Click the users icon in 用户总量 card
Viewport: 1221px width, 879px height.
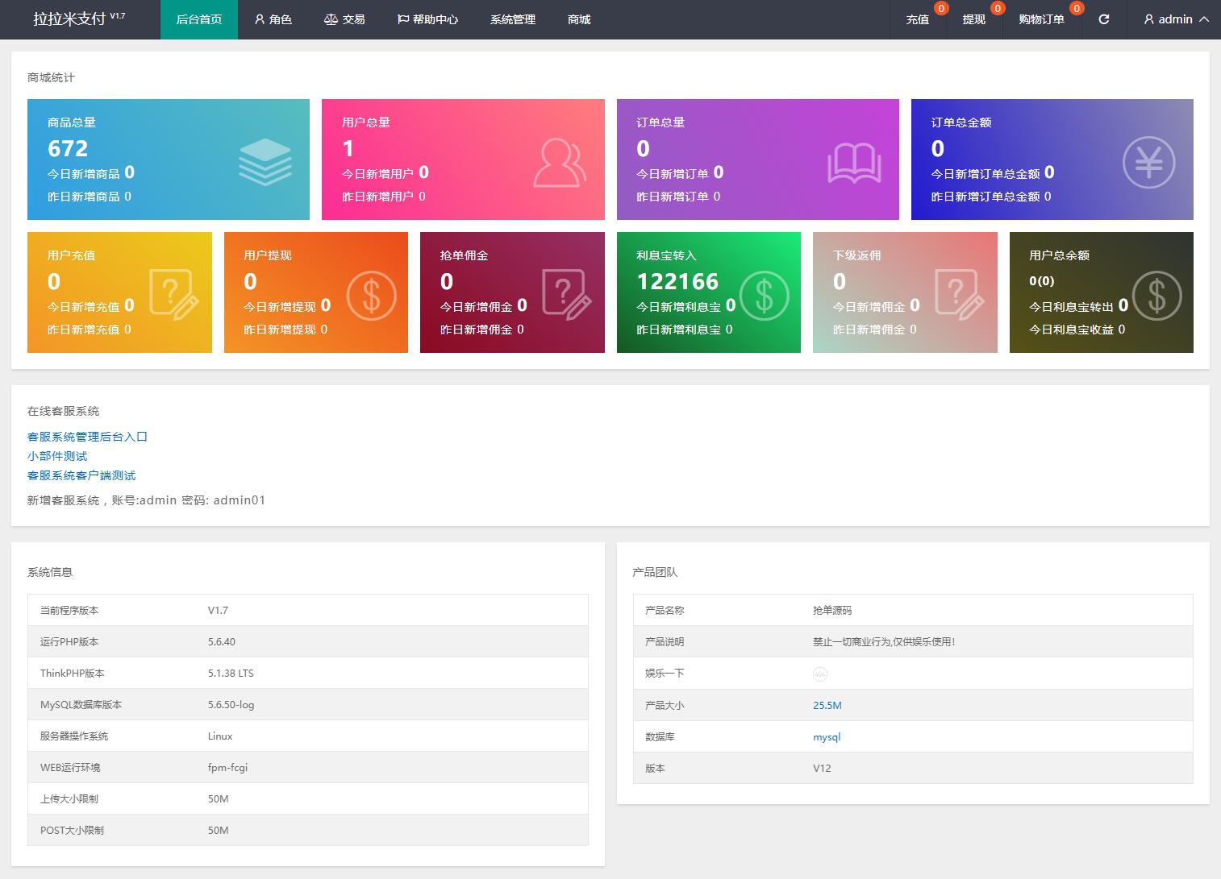coord(559,163)
